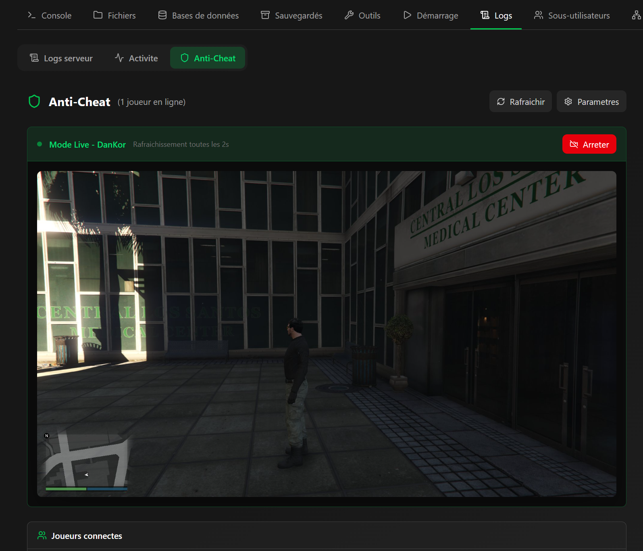This screenshot has width=643, height=551.
Task: Click the 'Mode Live - DanKor' label
Action: 87,144
